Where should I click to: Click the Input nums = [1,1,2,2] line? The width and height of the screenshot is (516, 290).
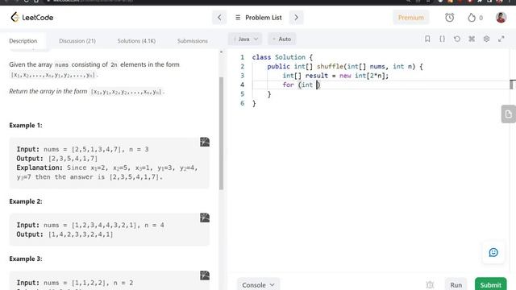pos(75,283)
